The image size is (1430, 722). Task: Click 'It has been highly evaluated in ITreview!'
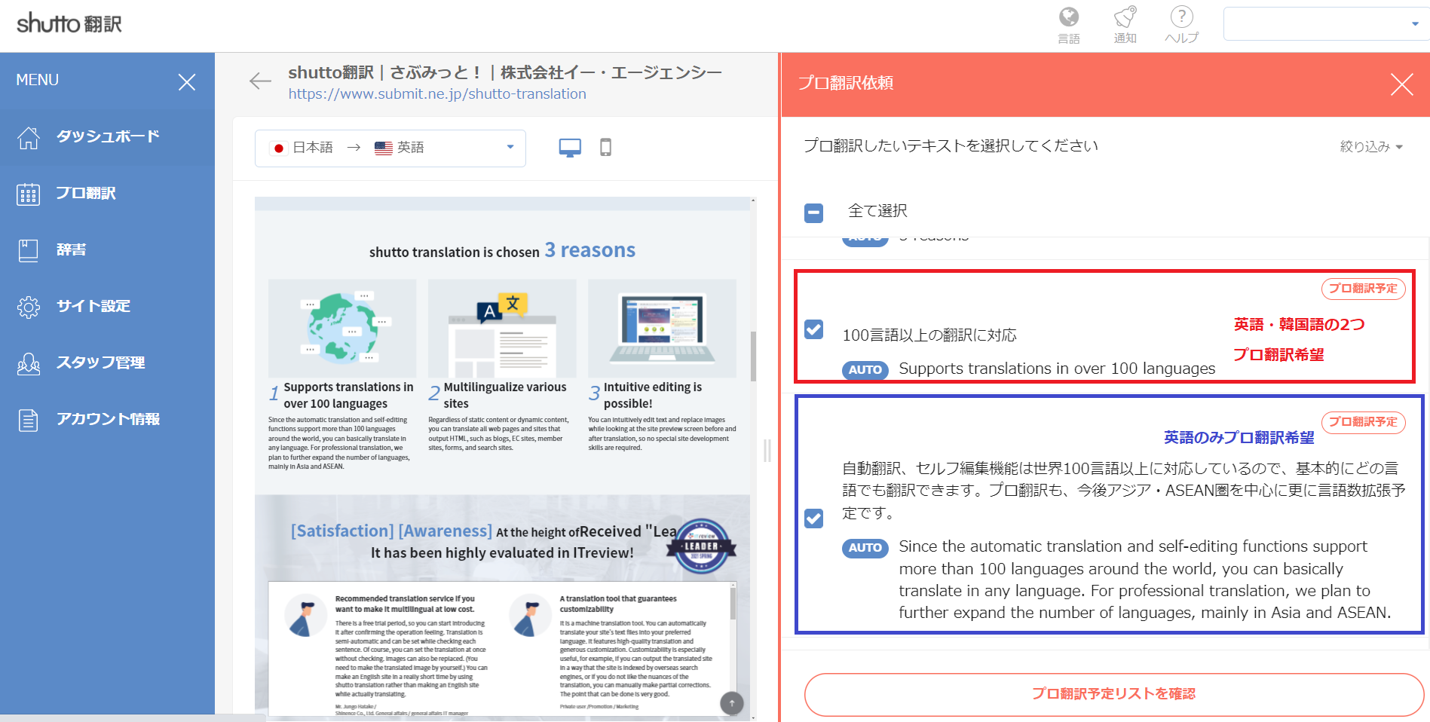coord(502,553)
